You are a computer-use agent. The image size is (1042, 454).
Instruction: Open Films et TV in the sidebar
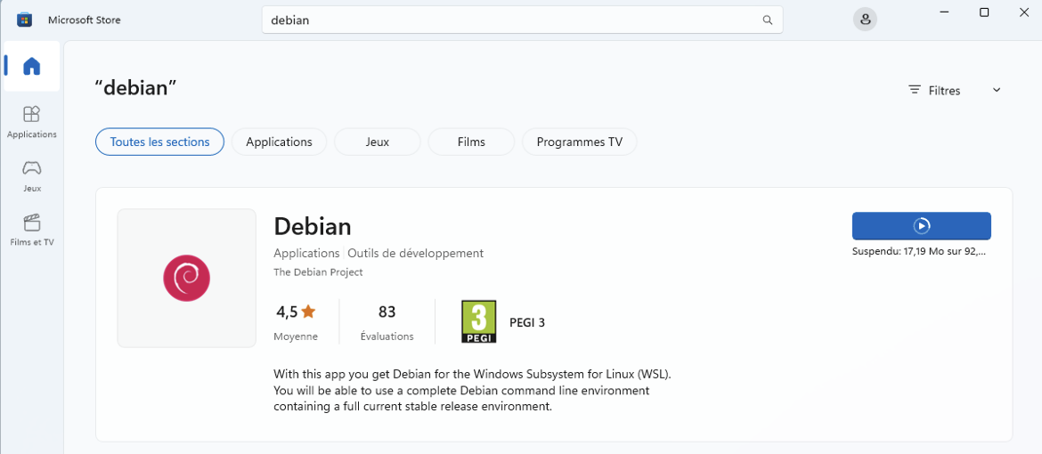click(x=32, y=230)
